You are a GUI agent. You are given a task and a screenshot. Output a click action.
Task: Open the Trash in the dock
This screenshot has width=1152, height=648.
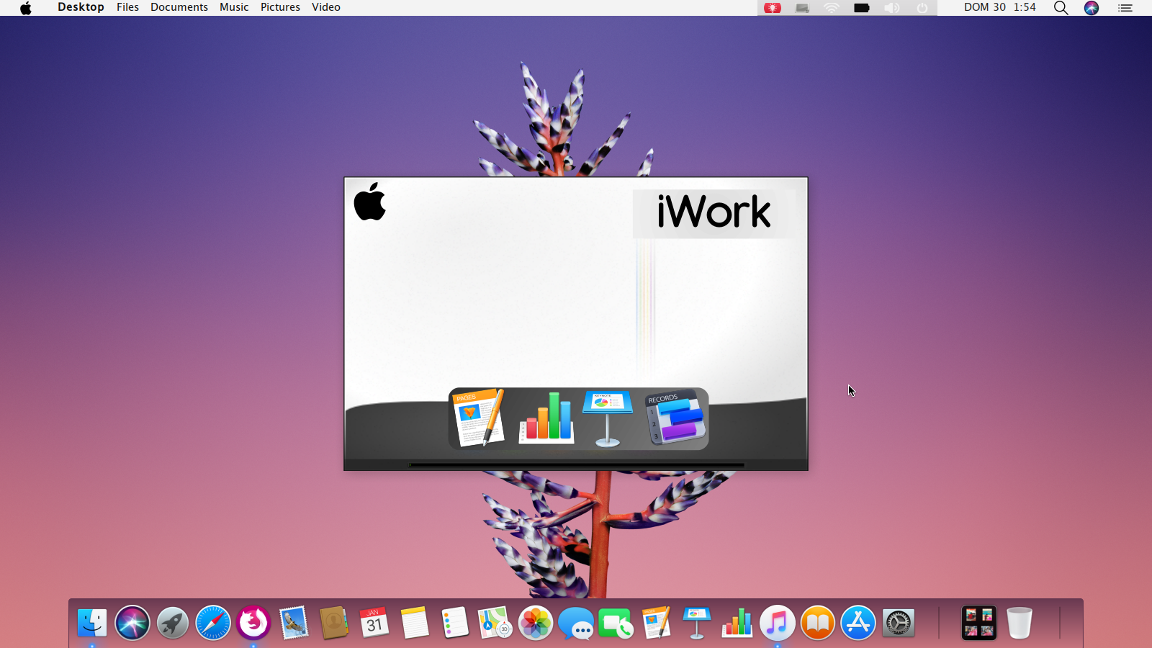(1020, 623)
